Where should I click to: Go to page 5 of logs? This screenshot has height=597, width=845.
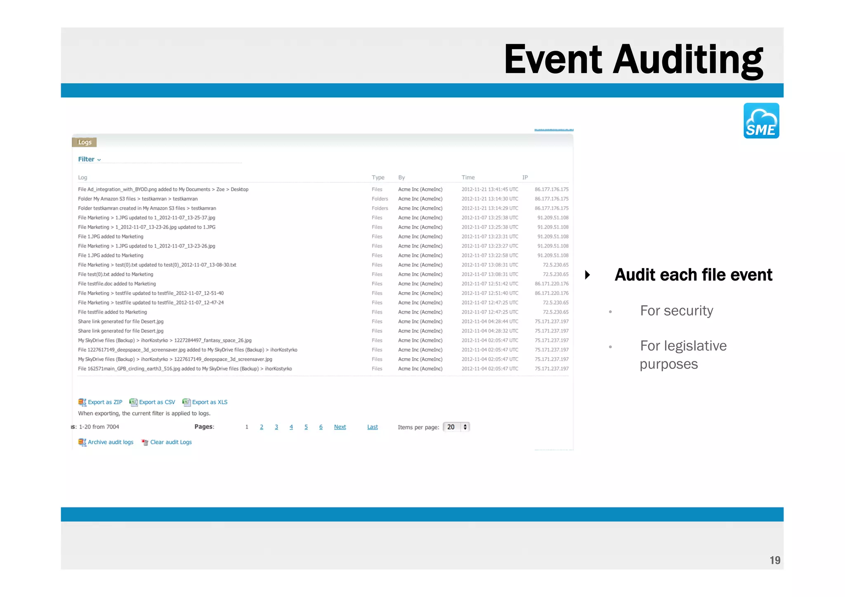pos(306,427)
